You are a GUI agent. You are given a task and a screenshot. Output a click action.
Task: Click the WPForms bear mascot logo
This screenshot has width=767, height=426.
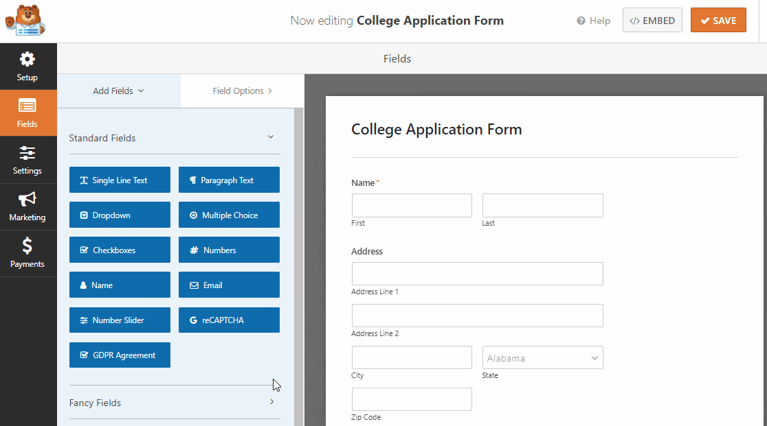[25, 21]
